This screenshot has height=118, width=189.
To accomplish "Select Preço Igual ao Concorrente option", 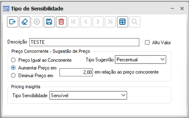I will (13, 60).
